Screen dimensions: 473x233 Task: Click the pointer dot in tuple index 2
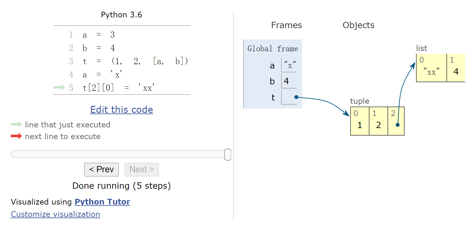pos(398,125)
